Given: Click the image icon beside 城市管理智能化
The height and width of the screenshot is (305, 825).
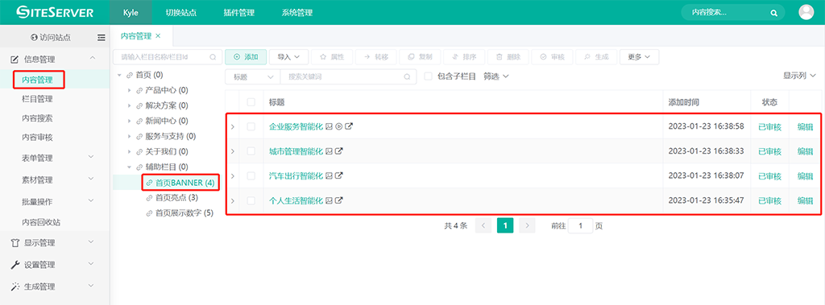Looking at the screenshot, I should [329, 151].
